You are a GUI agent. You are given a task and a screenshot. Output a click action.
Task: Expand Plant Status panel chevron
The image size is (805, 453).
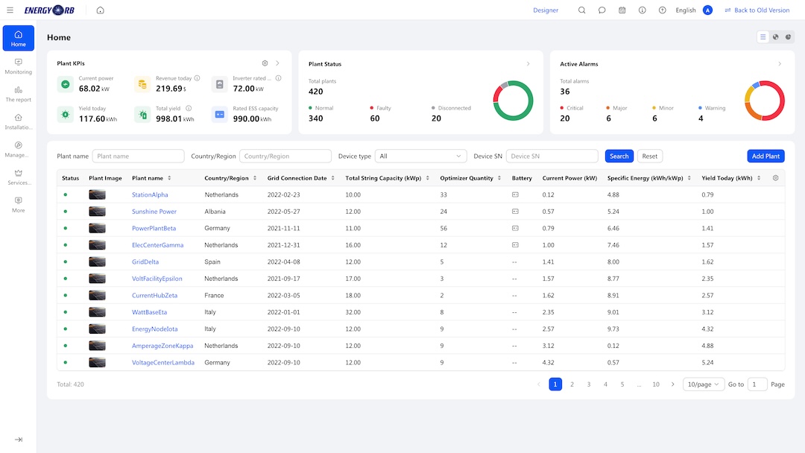tap(528, 63)
